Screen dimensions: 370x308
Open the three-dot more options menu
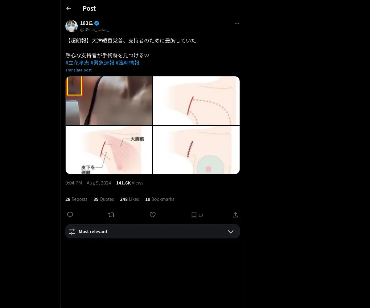[x=237, y=23]
